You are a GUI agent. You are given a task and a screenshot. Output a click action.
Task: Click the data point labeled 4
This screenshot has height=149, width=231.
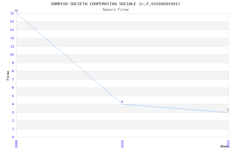122,104
